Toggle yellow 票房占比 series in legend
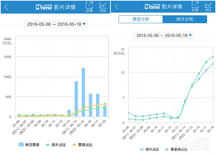This screenshot has width=216, height=157. point(82,145)
